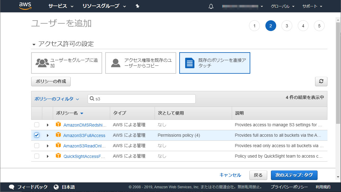
Task: Click the 次のステップ: タグ button
Action: (x=294, y=175)
